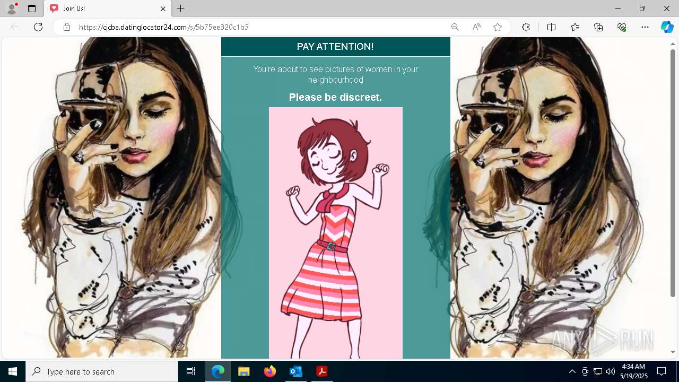Open File Explorer from taskbar

click(x=244, y=371)
